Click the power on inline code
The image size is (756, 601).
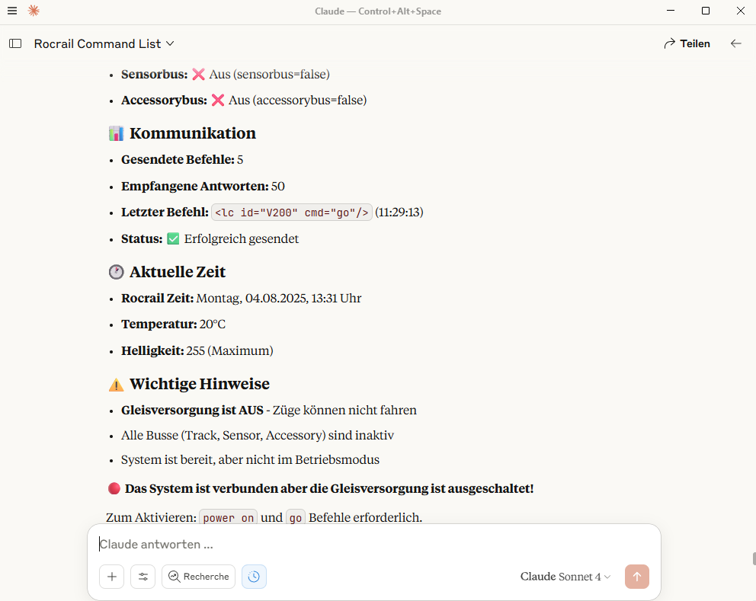coord(228,518)
